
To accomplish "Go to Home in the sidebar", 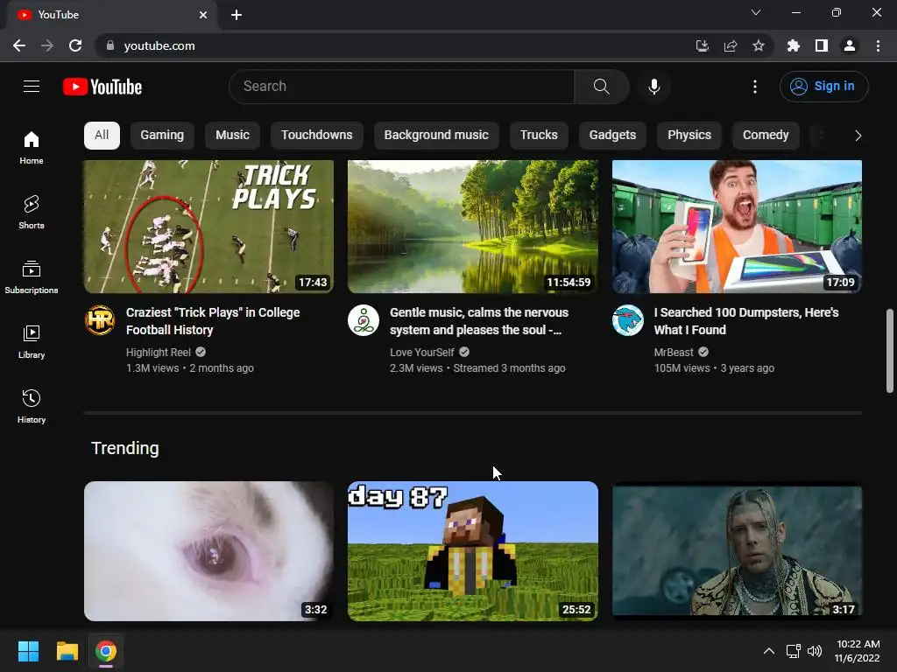I will [32, 148].
